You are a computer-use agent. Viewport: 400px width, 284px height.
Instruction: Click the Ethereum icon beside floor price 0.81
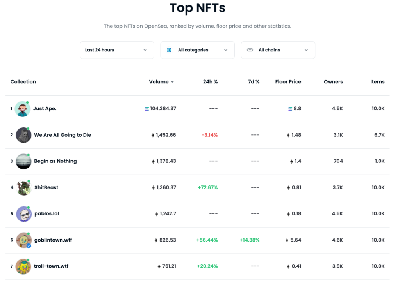pyautogui.click(x=288, y=188)
